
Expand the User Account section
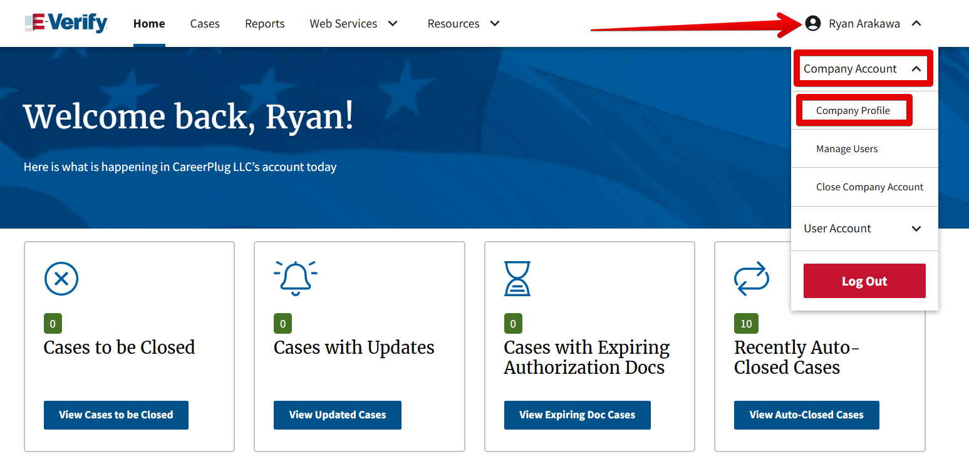click(864, 228)
